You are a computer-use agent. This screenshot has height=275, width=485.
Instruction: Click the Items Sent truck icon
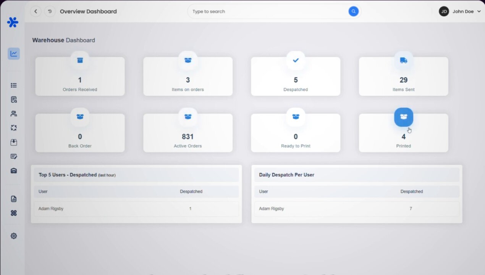point(403,60)
